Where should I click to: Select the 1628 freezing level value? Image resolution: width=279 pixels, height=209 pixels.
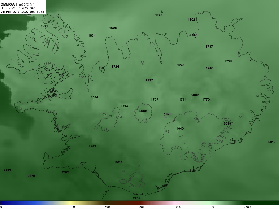point(113,28)
